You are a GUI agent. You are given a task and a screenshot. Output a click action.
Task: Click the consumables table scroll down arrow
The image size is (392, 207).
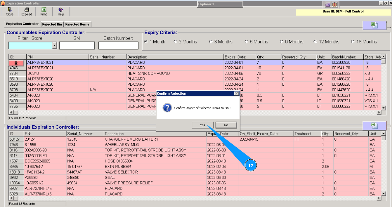click(383, 107)
